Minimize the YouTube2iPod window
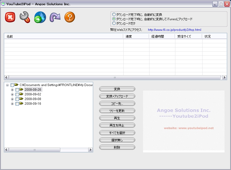 point(215,4)
